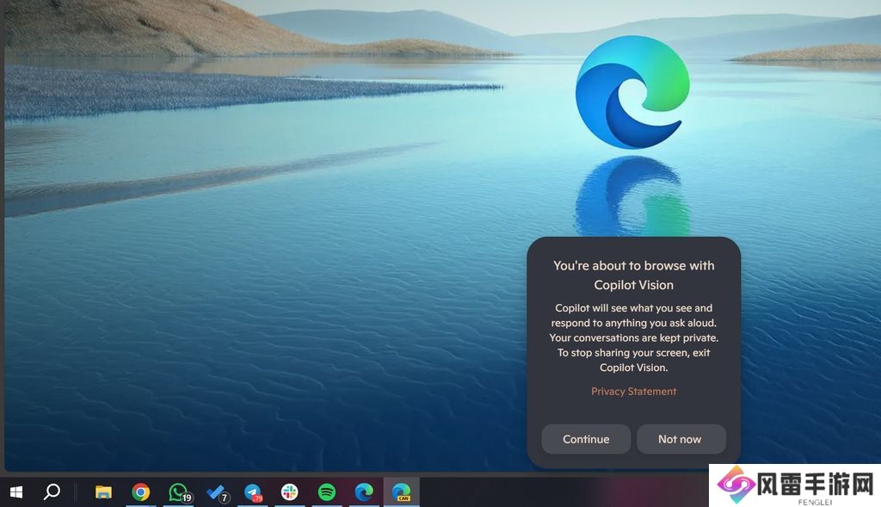Open Microsoft To Do checkmark icon
This screenshot has width=881, height=507.
pos(216,492)
